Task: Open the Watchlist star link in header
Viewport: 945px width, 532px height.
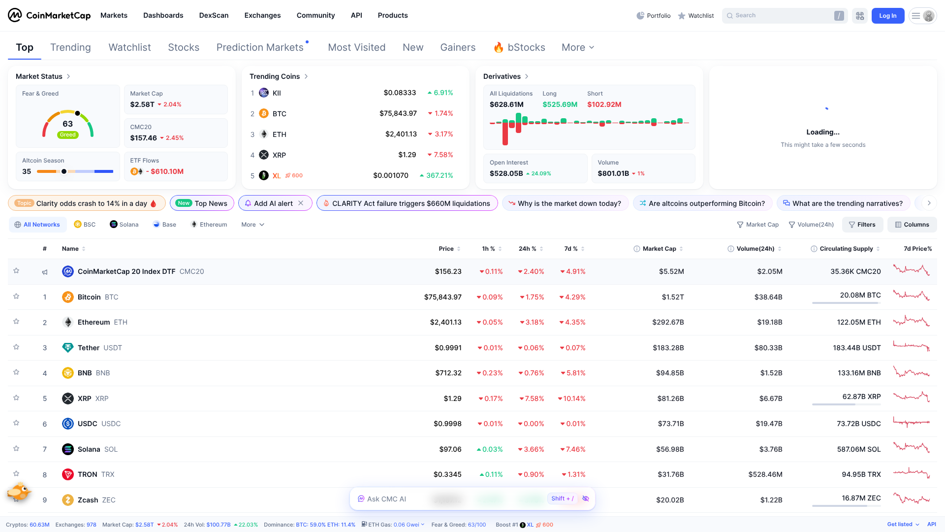Action: pyautogui.click(x=695, y=16)
